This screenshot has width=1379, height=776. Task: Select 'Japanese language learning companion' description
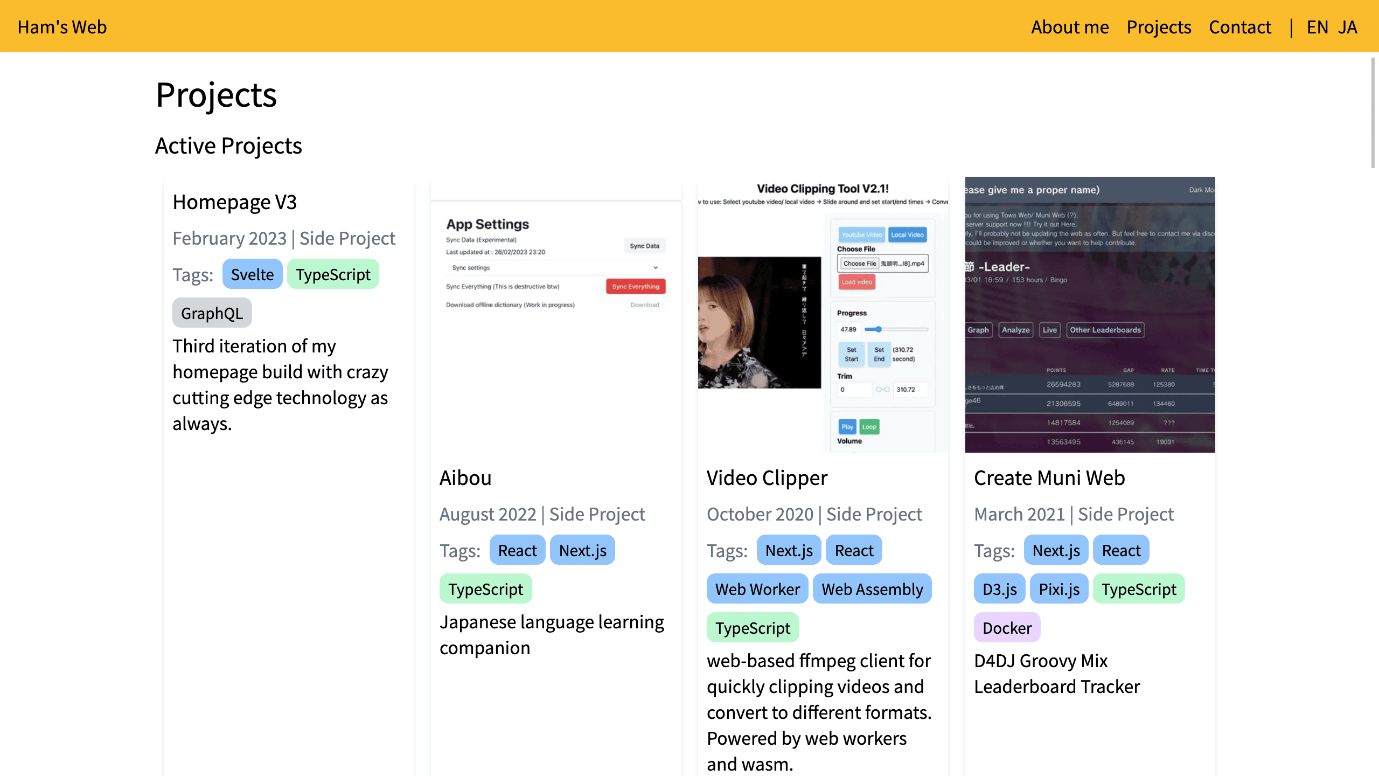[x=552, y=635]
